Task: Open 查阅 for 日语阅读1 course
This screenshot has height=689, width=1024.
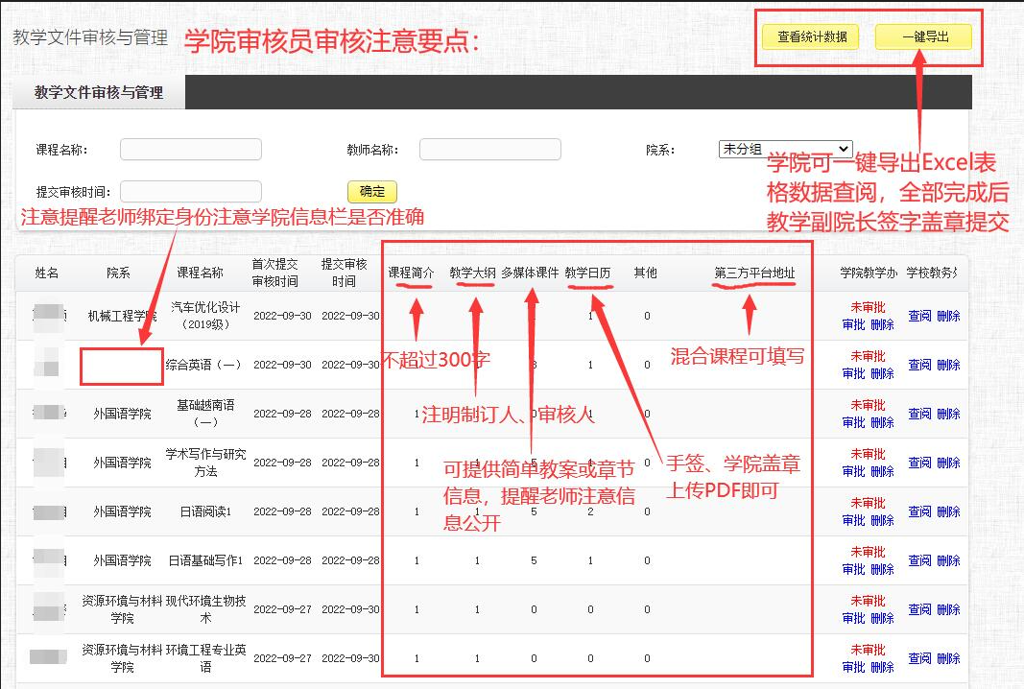Action: tap(919, 511)
